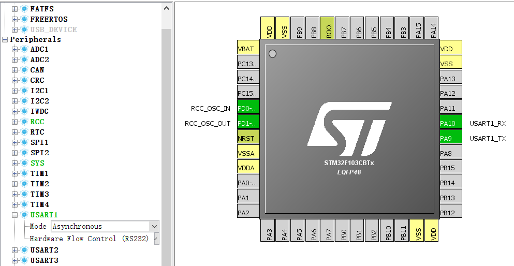The width and height of the screenshot is (514, 266).
Task: Click the cube icon beside CAN
Action: point(24,70)
